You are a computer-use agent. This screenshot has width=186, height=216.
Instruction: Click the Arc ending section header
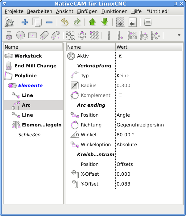[91, 105]
